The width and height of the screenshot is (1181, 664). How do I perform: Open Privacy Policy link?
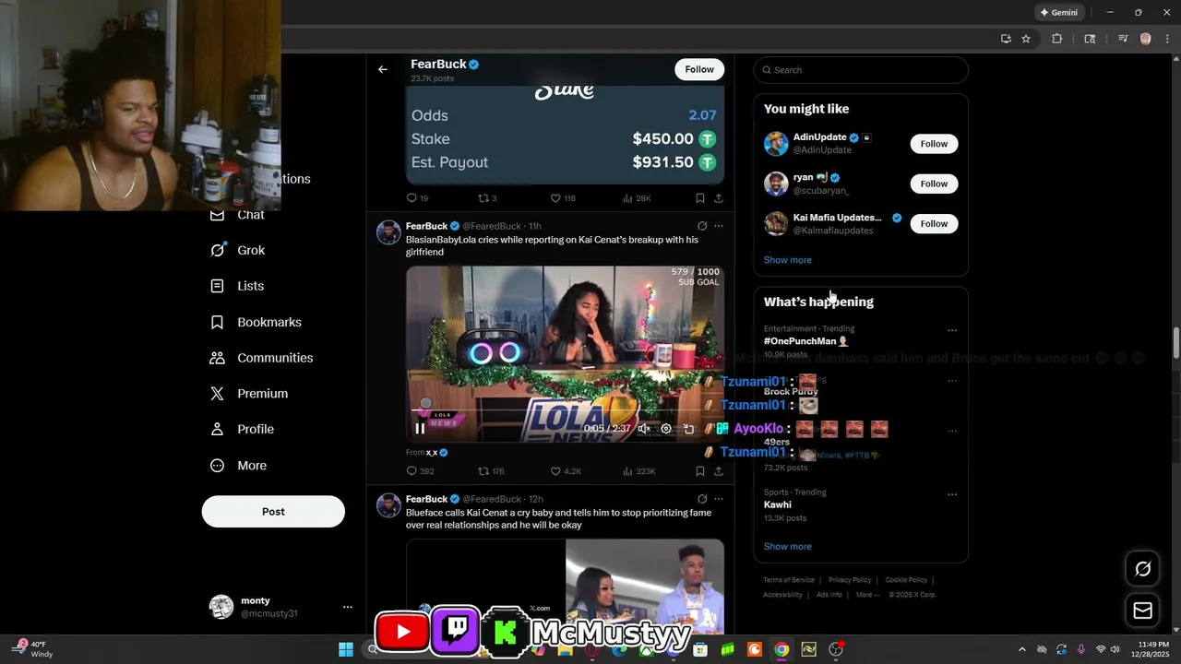tap(850, 580)
